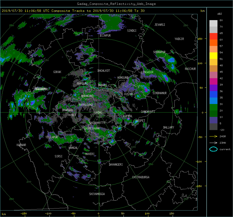Click the 0 x-axis tick label
Image resolution: width=233 pixels, height=217 pixels.
[x=98, y=213]
